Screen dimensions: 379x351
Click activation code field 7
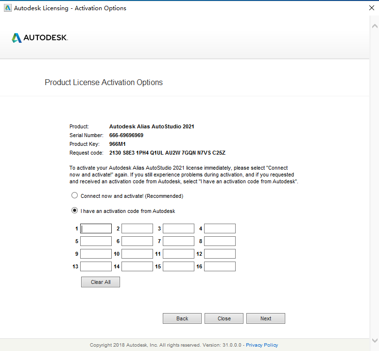(x=179, y=241)
